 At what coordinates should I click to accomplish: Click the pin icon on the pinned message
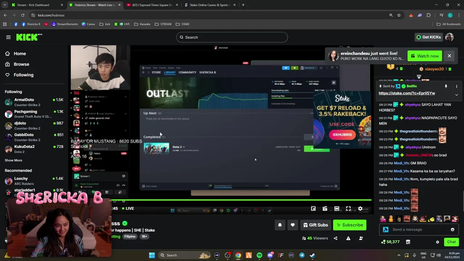click(446, 86)
